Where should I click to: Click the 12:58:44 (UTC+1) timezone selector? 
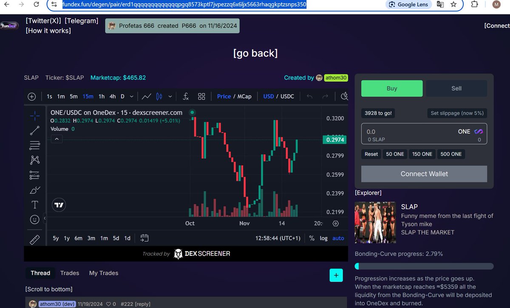click(x=278, y=238)
